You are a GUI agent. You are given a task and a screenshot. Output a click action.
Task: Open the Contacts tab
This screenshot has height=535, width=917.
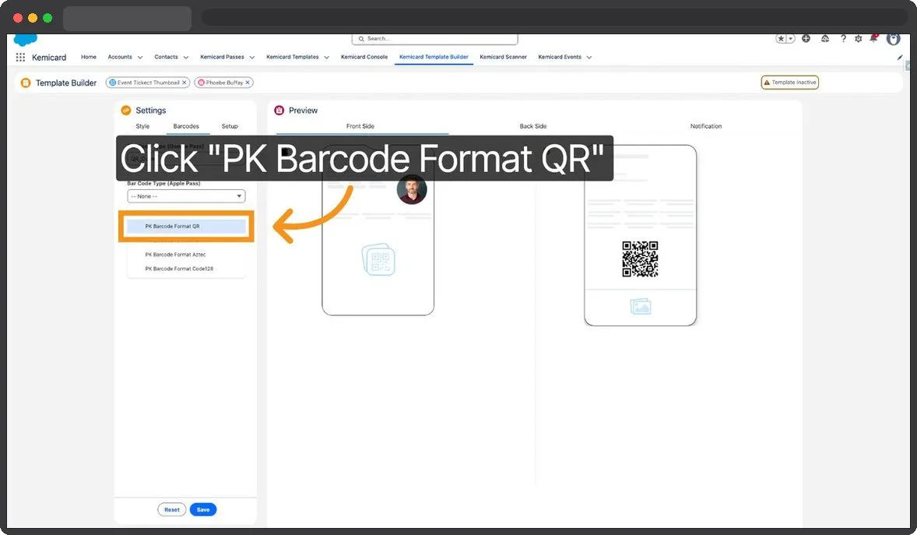tap(166, 58)
